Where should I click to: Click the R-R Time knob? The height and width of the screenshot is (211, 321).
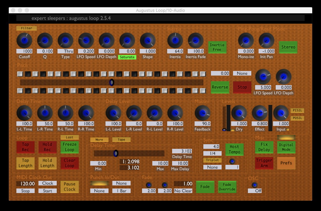tap(86, 113)
